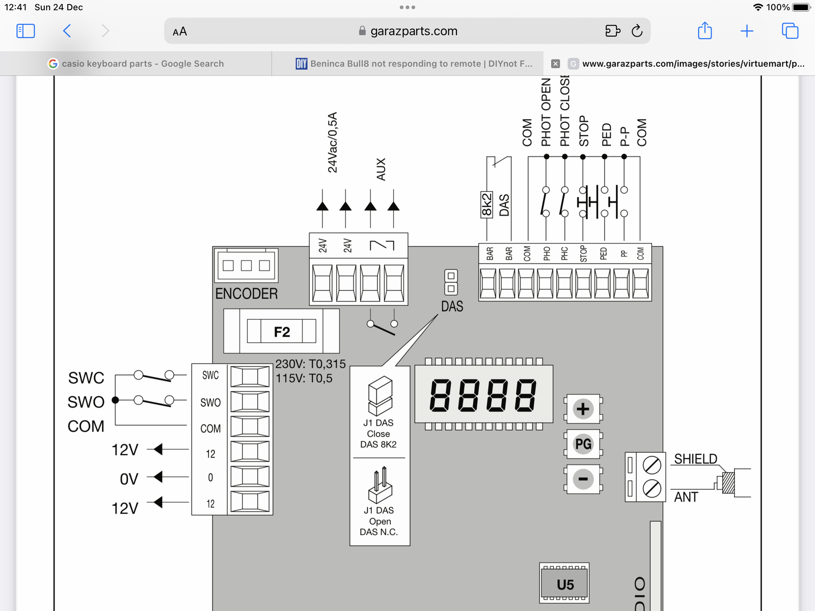815x611 pixels.
Task: Close the garazparts tab
Action: [x=556, y=64]
